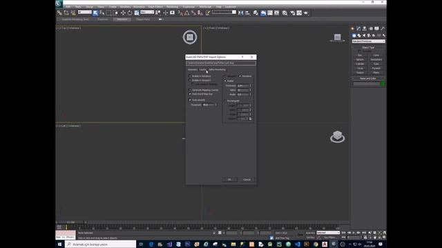Screen dimensions: 442x248
Task: Enable the 'Enable In Renderer' checkbox
Action: tap(190, 76)
